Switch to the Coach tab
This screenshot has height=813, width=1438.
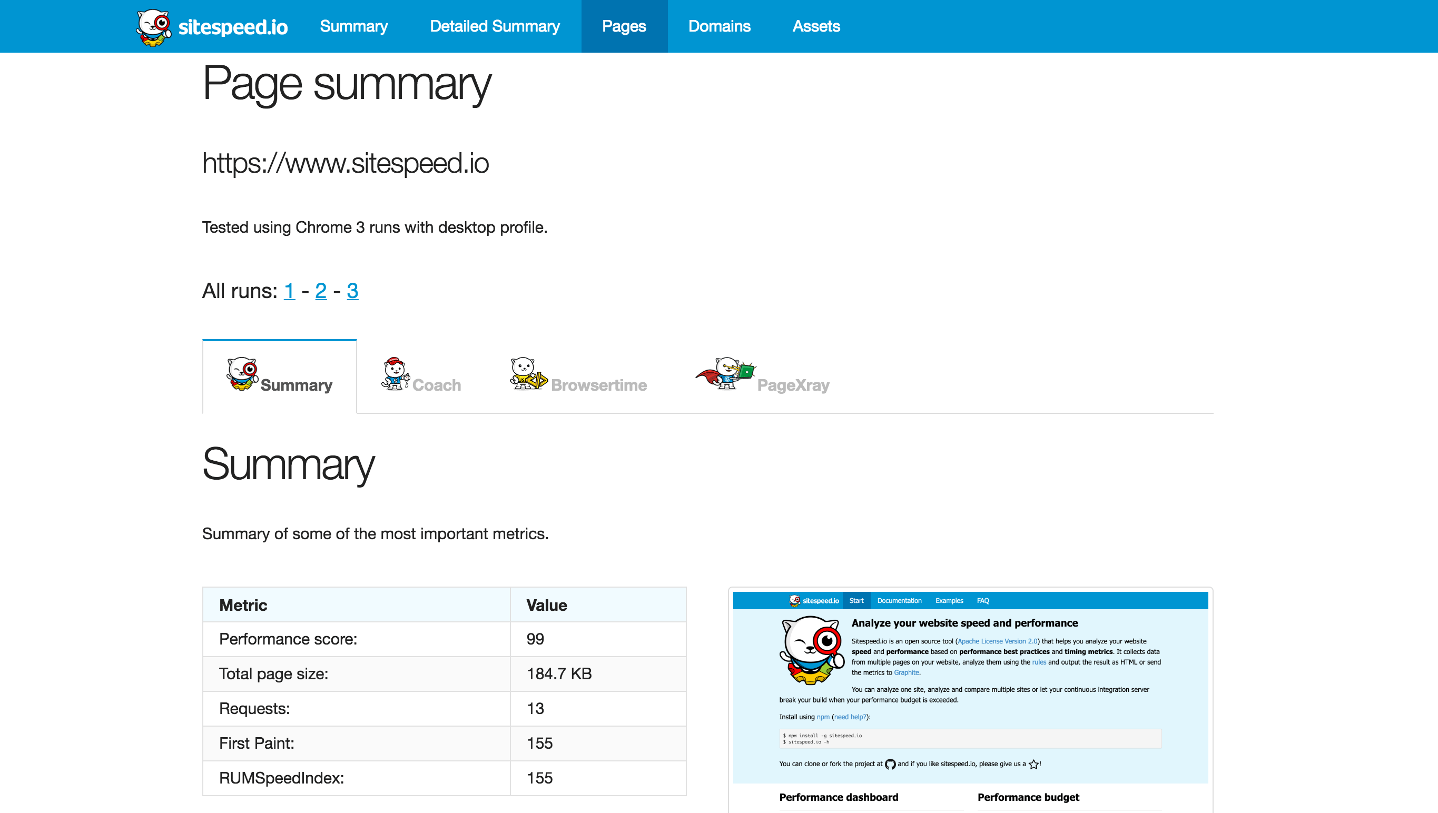point(436,385)
